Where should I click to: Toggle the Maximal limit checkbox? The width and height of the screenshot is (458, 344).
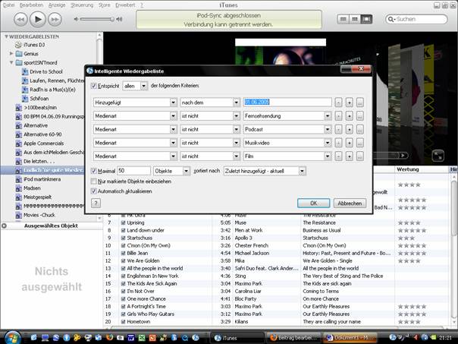coord(94,171)
